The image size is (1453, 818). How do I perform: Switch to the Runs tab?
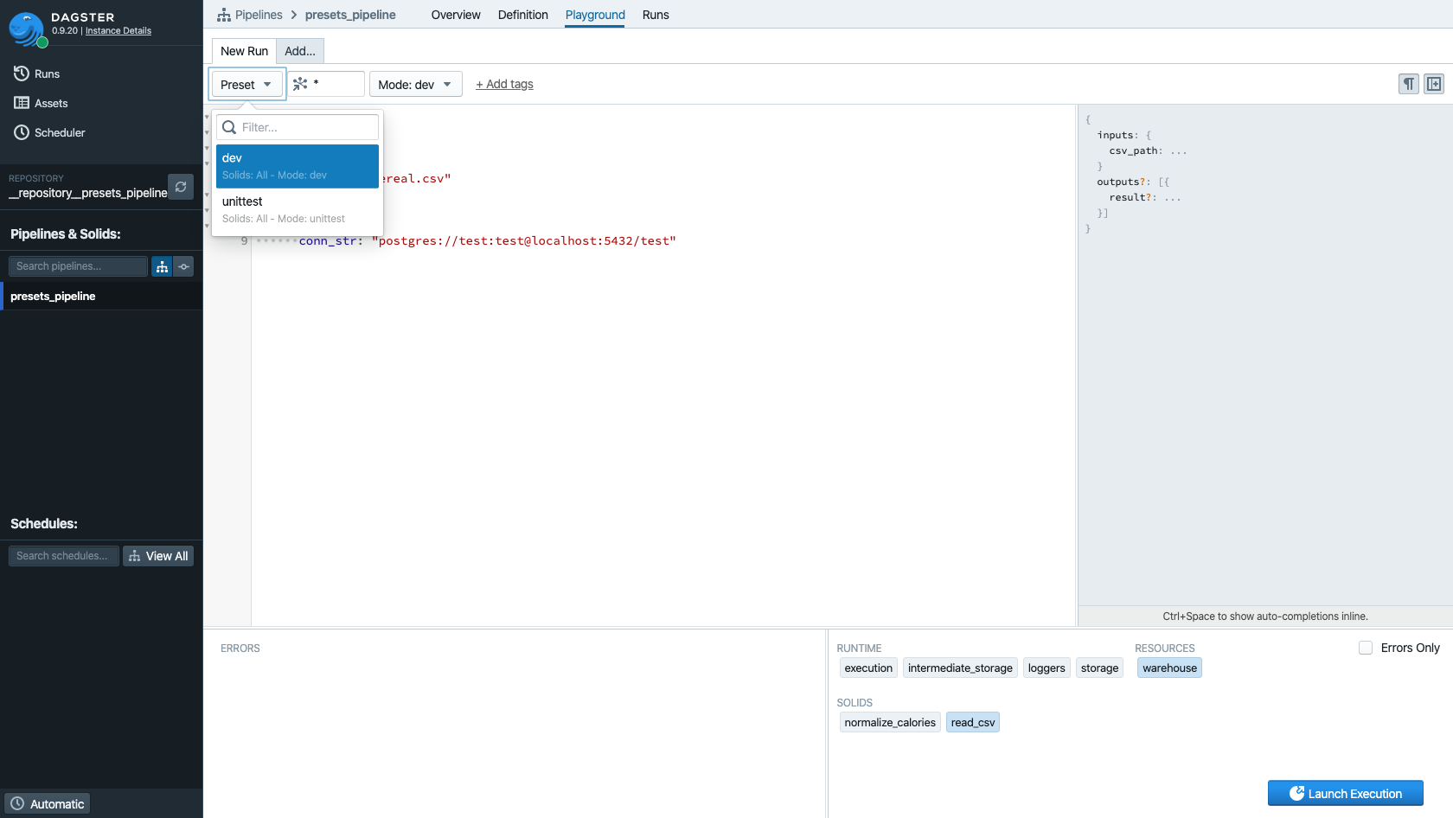tap(656, 15)
